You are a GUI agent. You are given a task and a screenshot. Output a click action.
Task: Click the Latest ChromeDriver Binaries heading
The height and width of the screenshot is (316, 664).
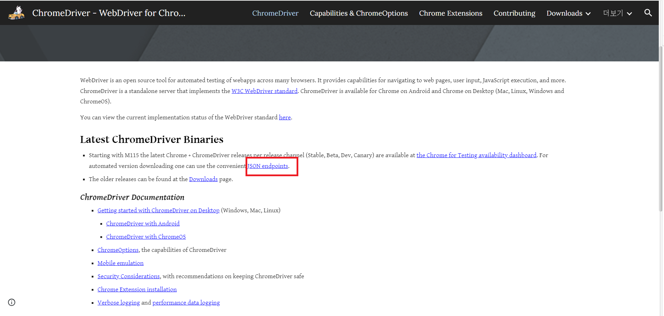152,139
